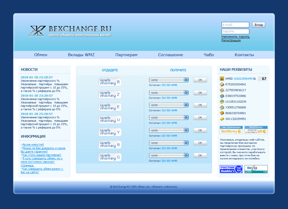Select the WebMoney R purse icon

[110, 82]
